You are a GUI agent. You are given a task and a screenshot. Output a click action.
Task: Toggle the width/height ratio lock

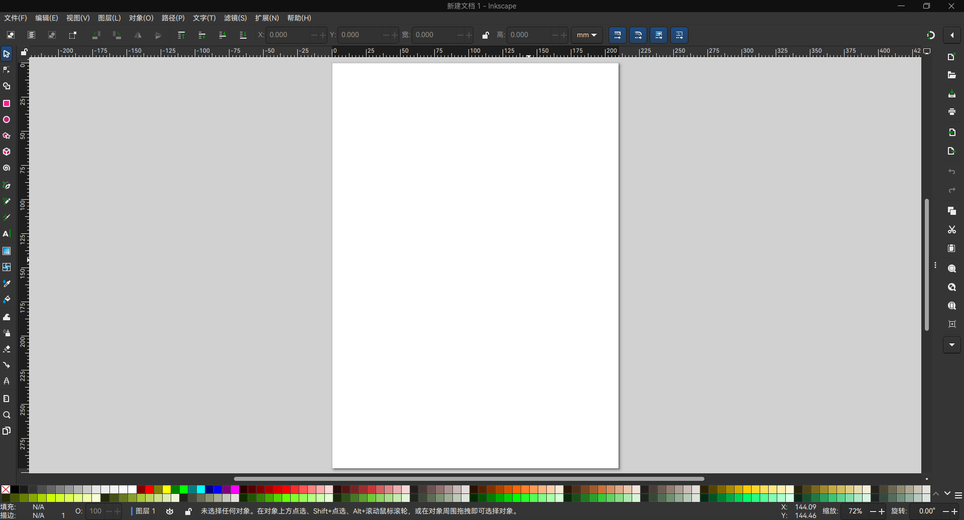tap(486, 35)
